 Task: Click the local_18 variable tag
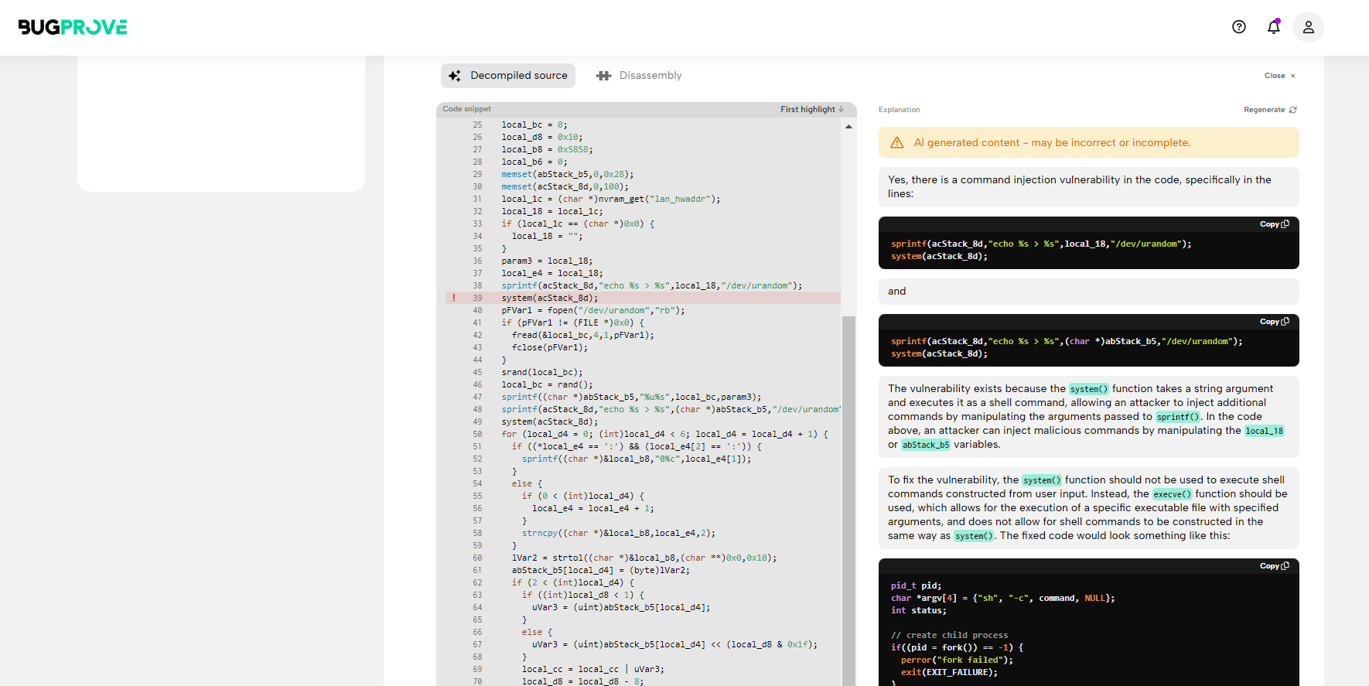pos(1264,431)
